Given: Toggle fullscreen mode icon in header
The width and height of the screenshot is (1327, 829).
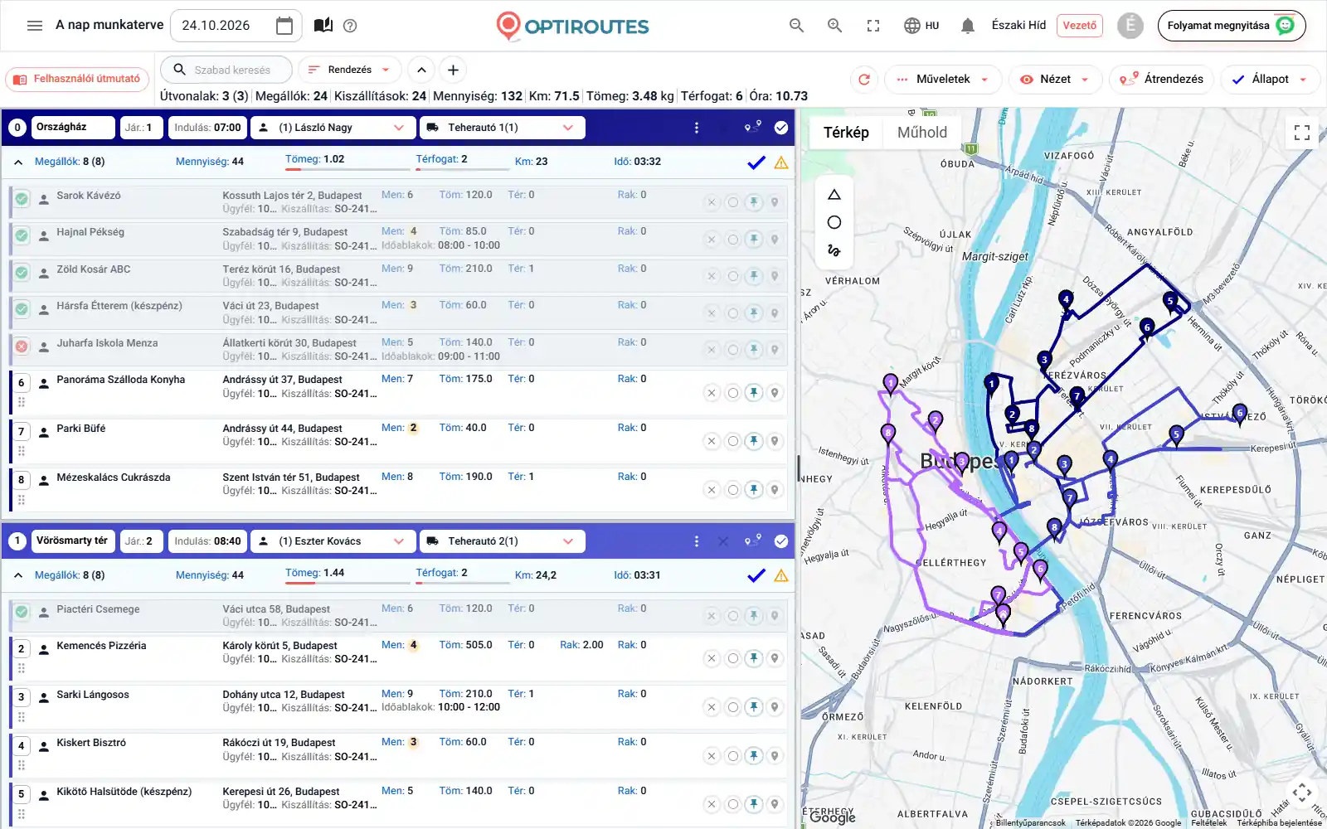Looking at the screenshot, I should click(x=873, y=26).
